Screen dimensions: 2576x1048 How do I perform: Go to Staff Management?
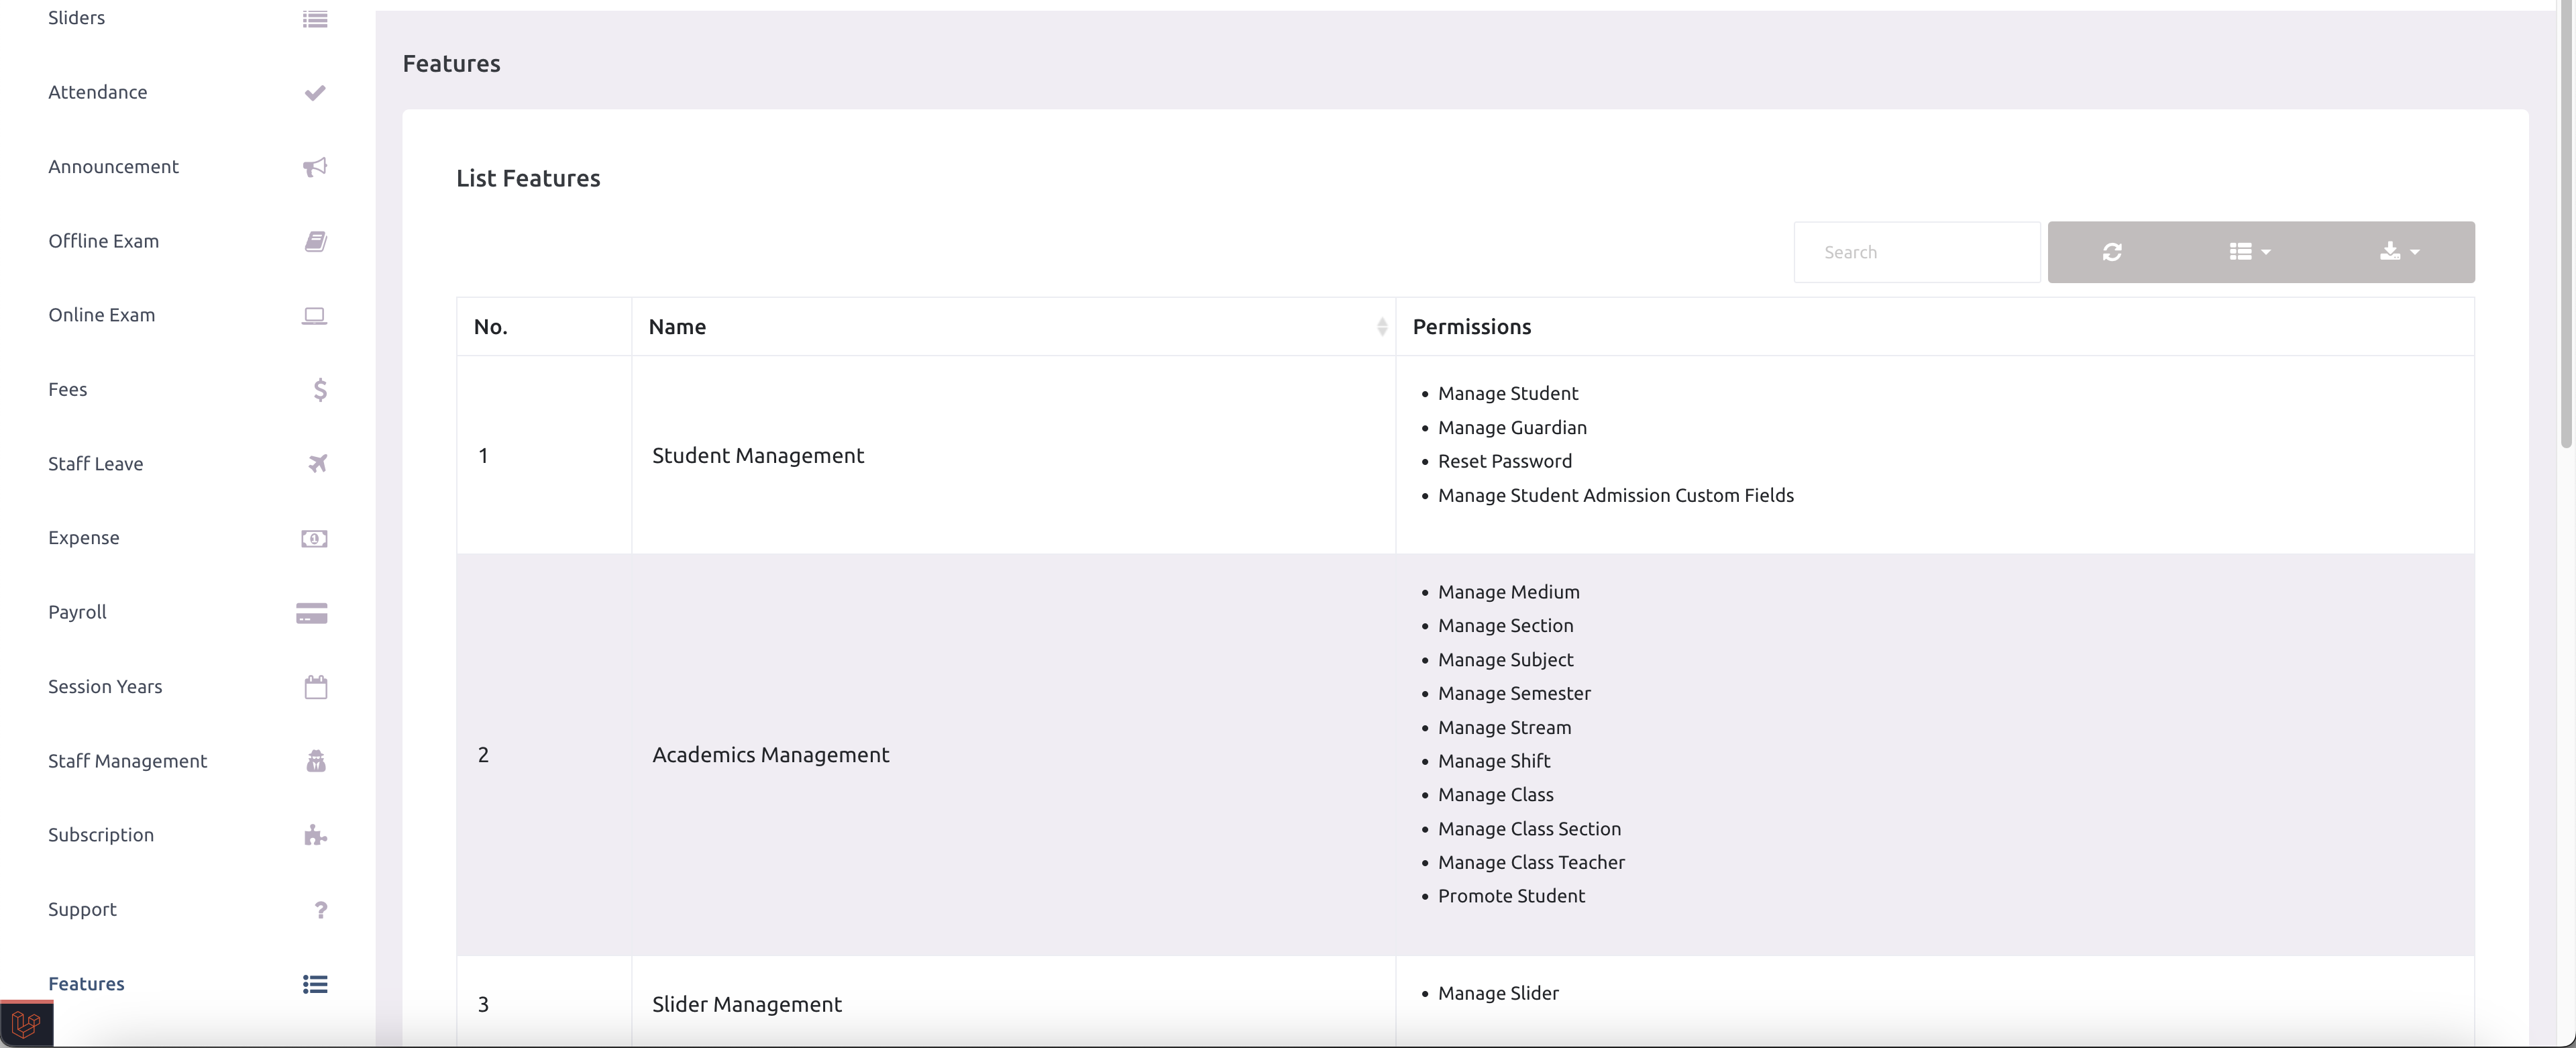[x=127, y=760]
